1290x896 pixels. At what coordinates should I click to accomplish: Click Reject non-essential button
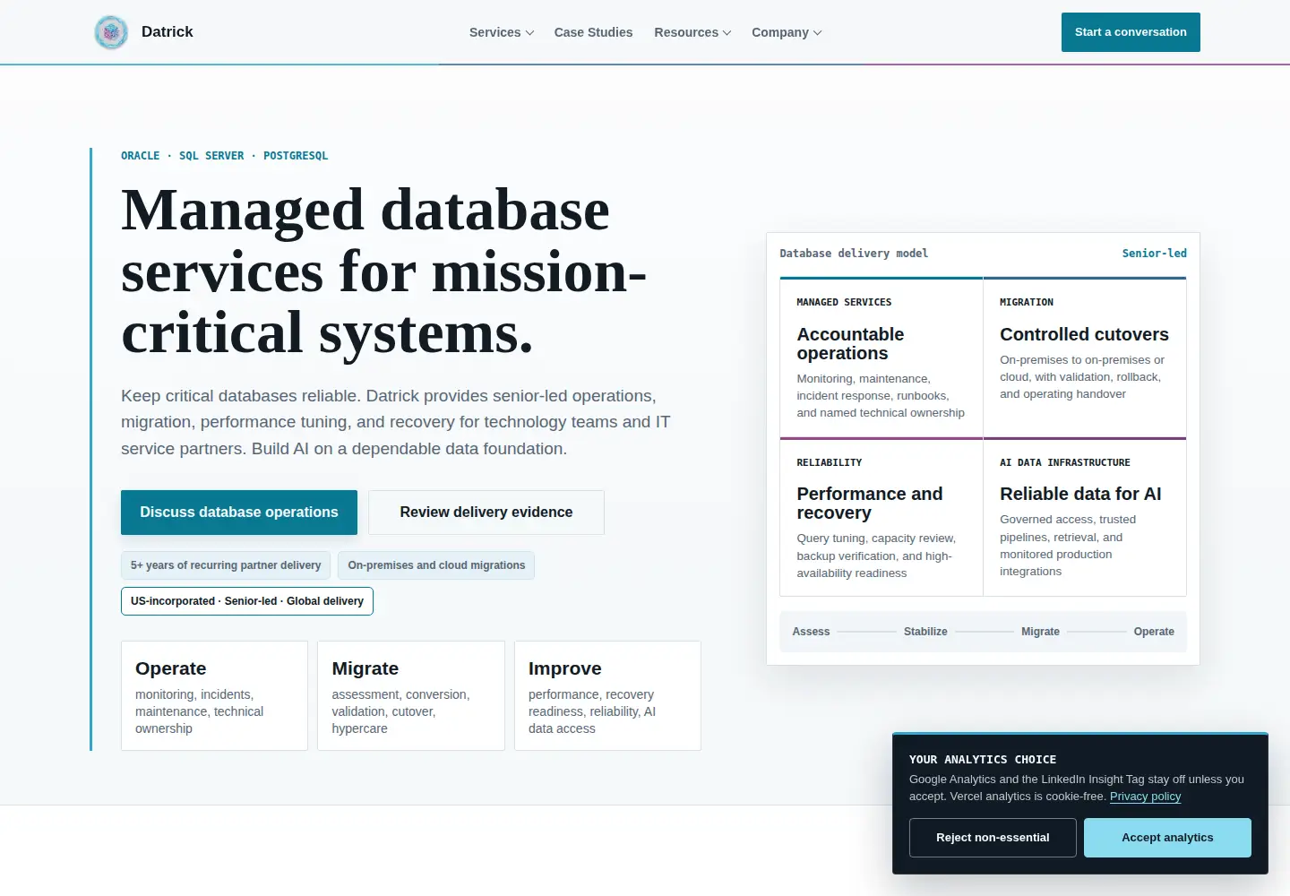[x=993, y=838]
